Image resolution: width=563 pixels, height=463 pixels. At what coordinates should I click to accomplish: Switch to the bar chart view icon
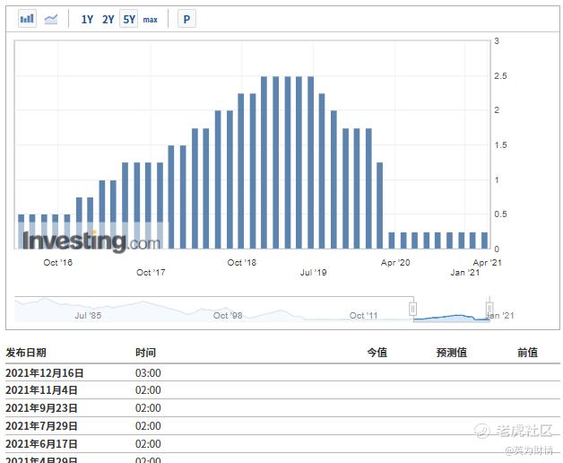pyautogui.click(x=27, y=19)
